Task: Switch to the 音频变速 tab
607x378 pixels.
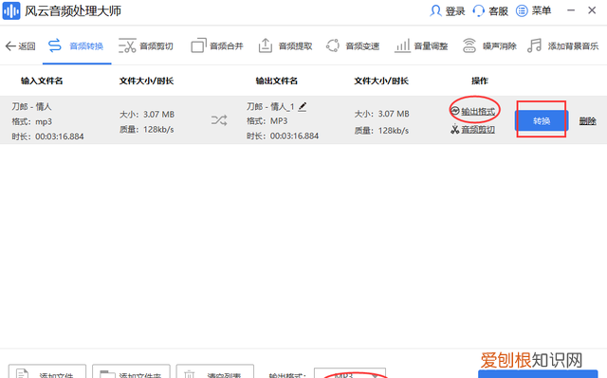Action: tap(353, 46)
